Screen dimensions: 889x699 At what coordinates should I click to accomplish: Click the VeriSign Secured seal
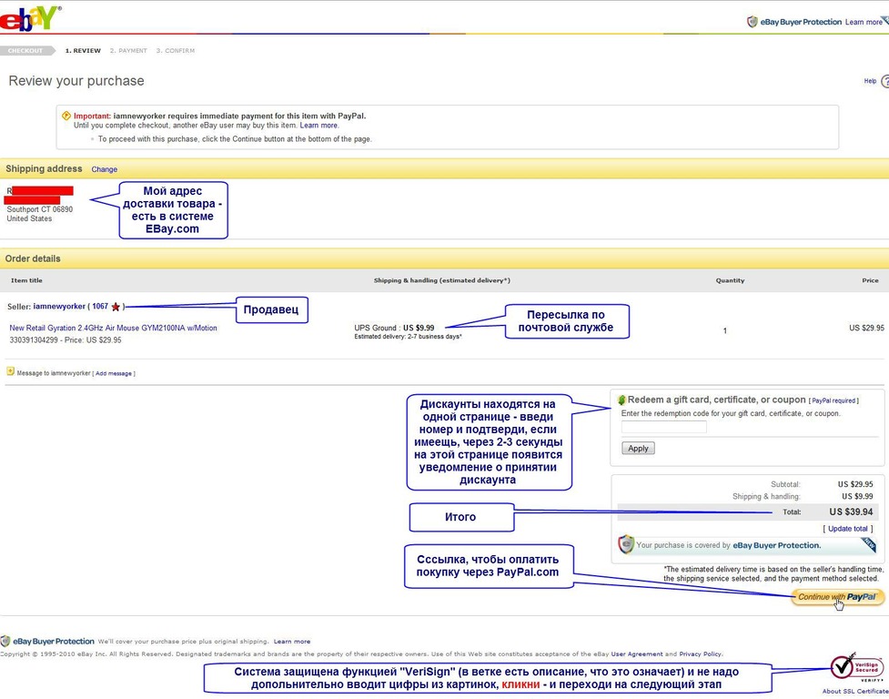[856, 668]
